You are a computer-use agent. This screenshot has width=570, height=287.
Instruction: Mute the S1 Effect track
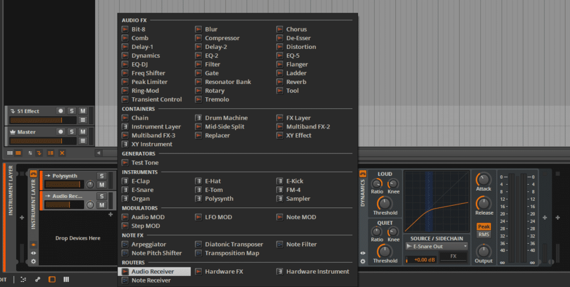coord(83,111)
